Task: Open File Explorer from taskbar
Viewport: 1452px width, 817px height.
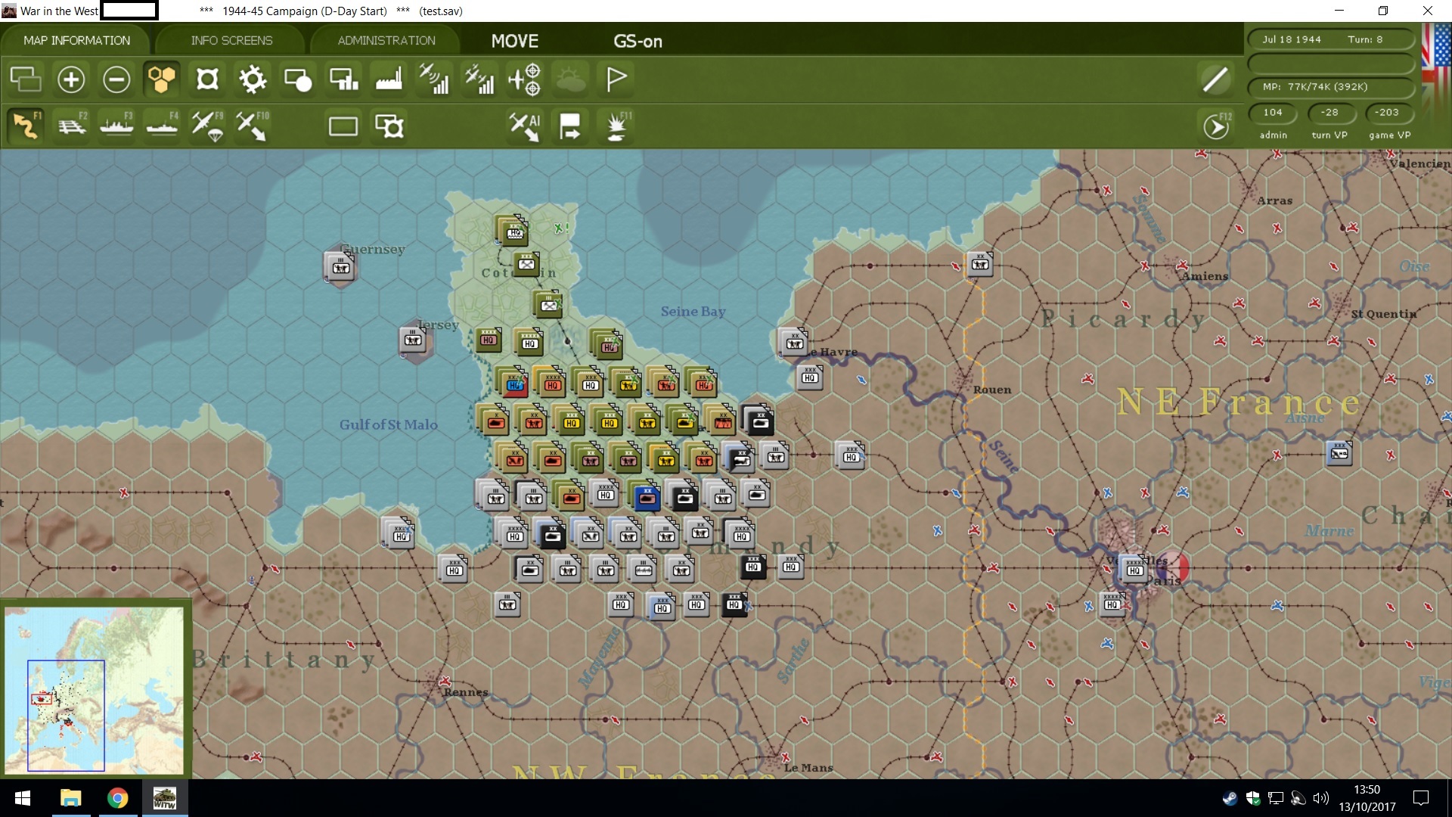Action: pos(70,798)
